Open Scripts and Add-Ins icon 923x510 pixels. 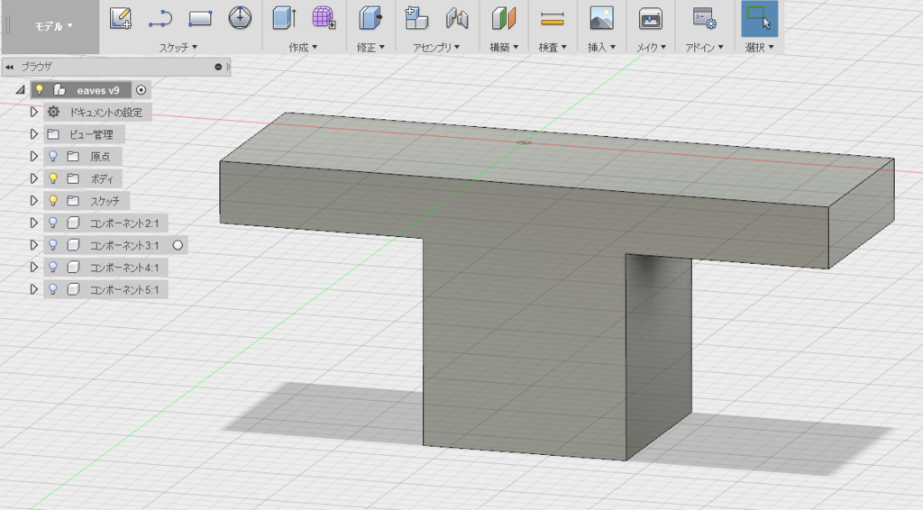coord(704,18)
